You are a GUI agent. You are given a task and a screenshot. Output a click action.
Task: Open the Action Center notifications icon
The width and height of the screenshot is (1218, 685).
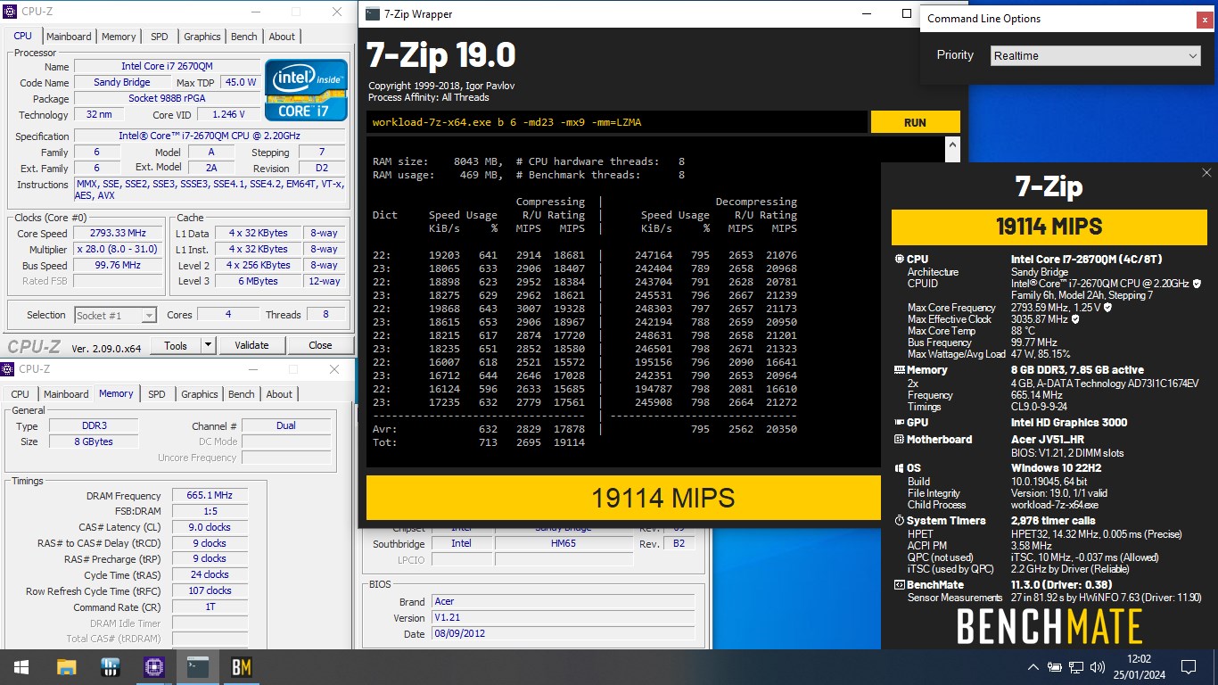[1188, 667]
